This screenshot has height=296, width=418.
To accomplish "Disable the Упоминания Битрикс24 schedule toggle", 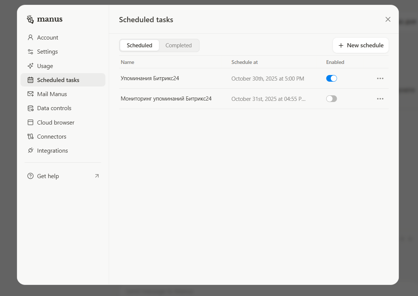I will click(331, 78).
